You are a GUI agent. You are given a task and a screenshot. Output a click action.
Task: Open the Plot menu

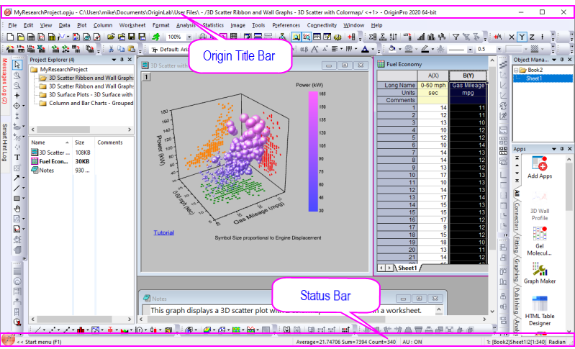pyautogui.click(x=82, y=25)
